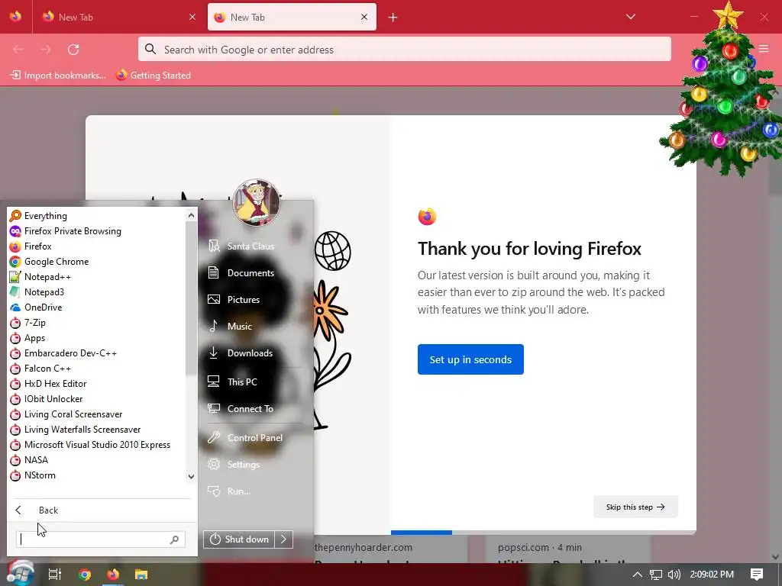Click the Firefox View icon in the tab bar
Viewport: 782px width, 586px height.
pyautogui.click(x=15, y=17)
